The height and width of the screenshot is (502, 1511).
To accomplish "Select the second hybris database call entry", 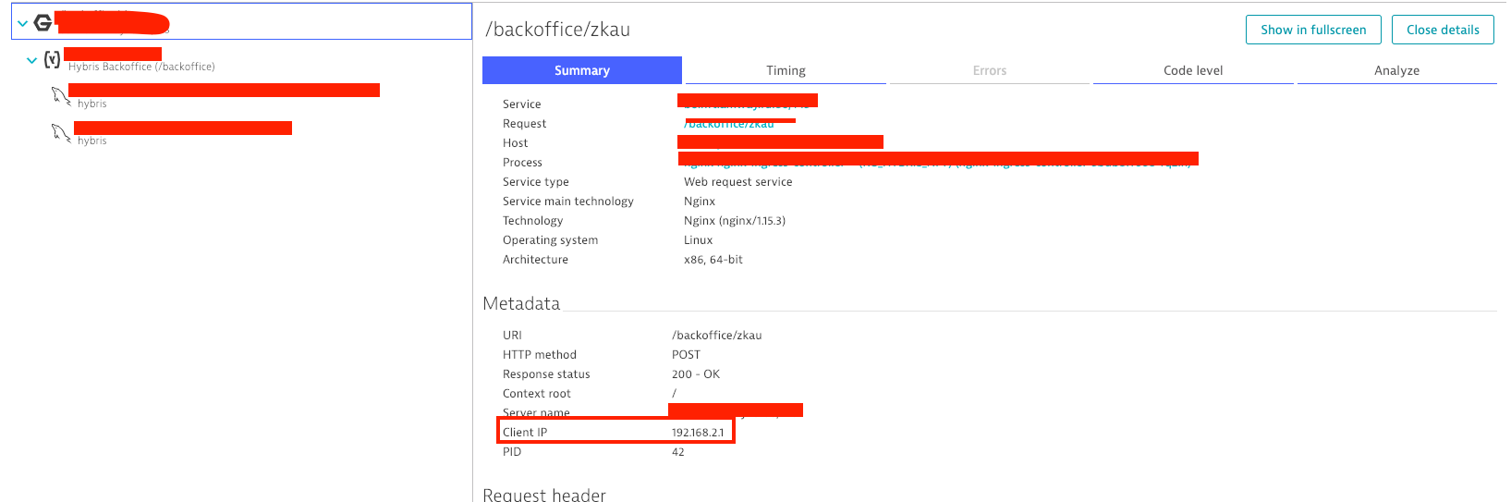I will click(92, 141).
